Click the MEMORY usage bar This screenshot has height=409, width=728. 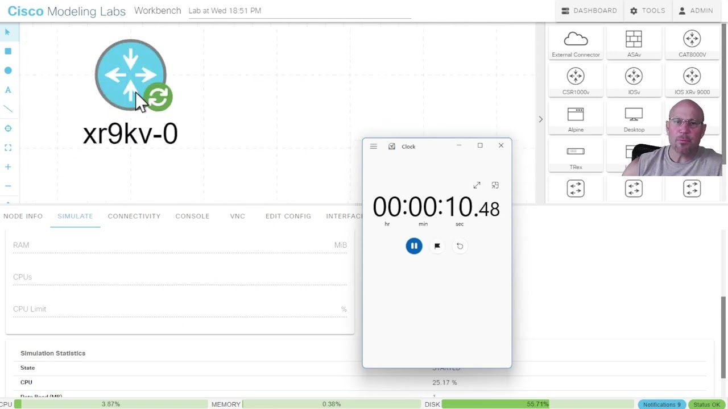tap(331, 404)
